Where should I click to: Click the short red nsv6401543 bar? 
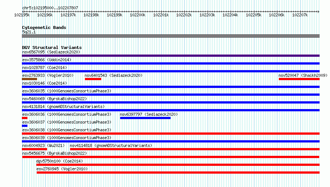pos(93,79)
